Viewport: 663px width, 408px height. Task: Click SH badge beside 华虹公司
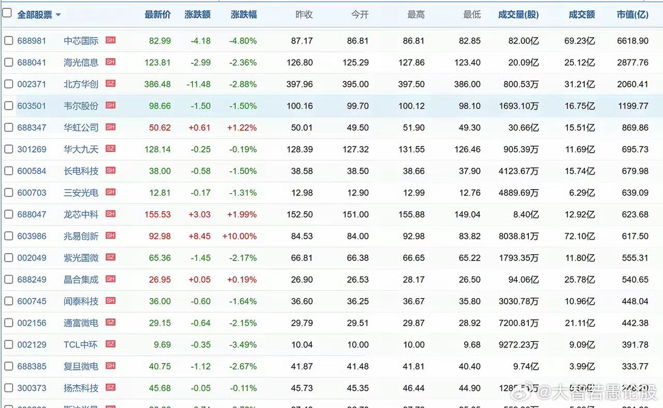tap(110, 127)
